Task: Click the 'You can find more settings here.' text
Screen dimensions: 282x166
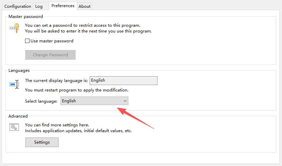Action: pos(57,125)
